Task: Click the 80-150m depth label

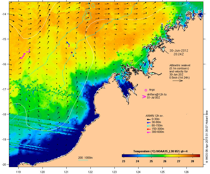Action: tap(157, 126)
